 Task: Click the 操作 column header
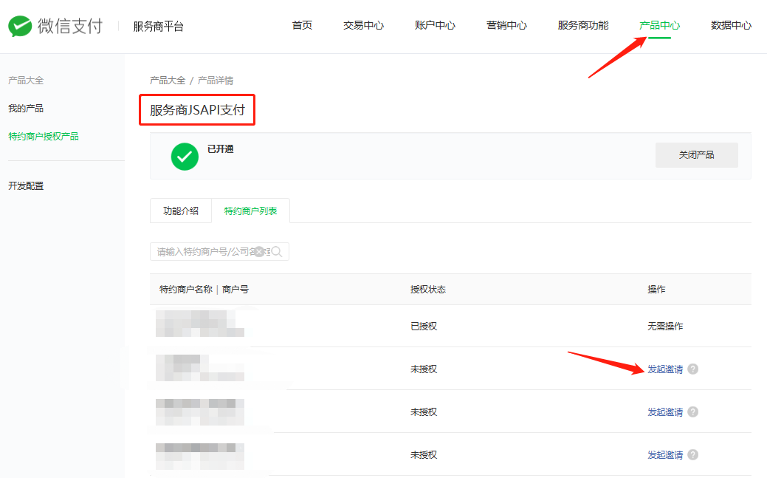click(x=656, y=290)
